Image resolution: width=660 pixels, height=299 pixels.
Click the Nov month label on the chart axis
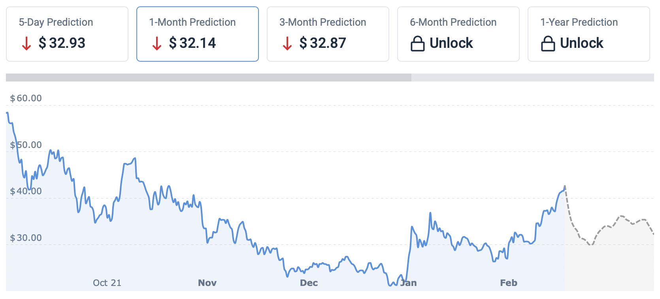coord(207,283)
